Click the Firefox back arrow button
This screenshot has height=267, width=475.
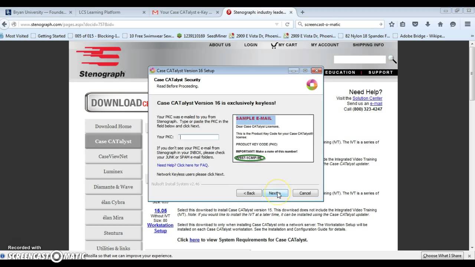(4, 24)
